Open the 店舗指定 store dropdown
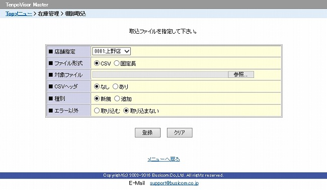Image resolution: width=327 pixels, height=190 pixels. coord(112,51)
